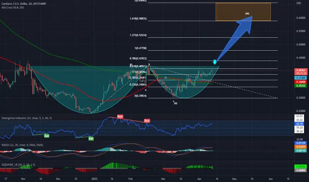Screen dimensions: 309x182
Task: Click the 0.30000 price axis value
Action: (301, 98)
